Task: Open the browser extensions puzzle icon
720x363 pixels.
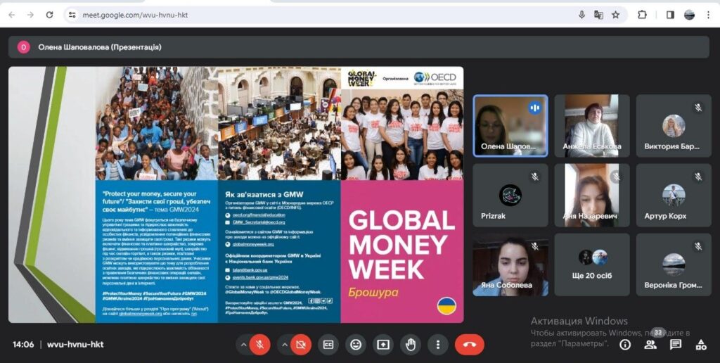Action: [642, 15]
